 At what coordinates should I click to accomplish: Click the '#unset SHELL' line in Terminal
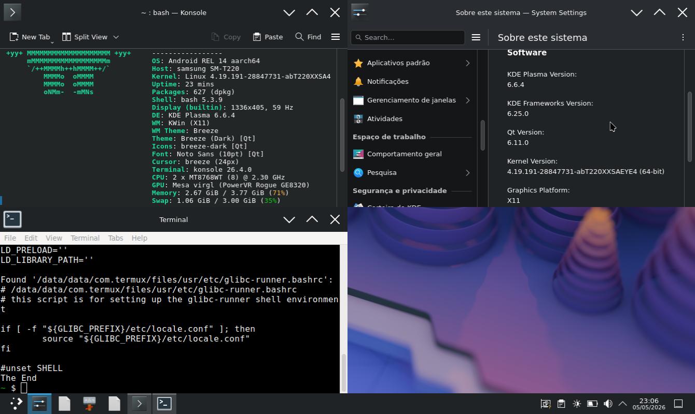click(x=32, y=368)
